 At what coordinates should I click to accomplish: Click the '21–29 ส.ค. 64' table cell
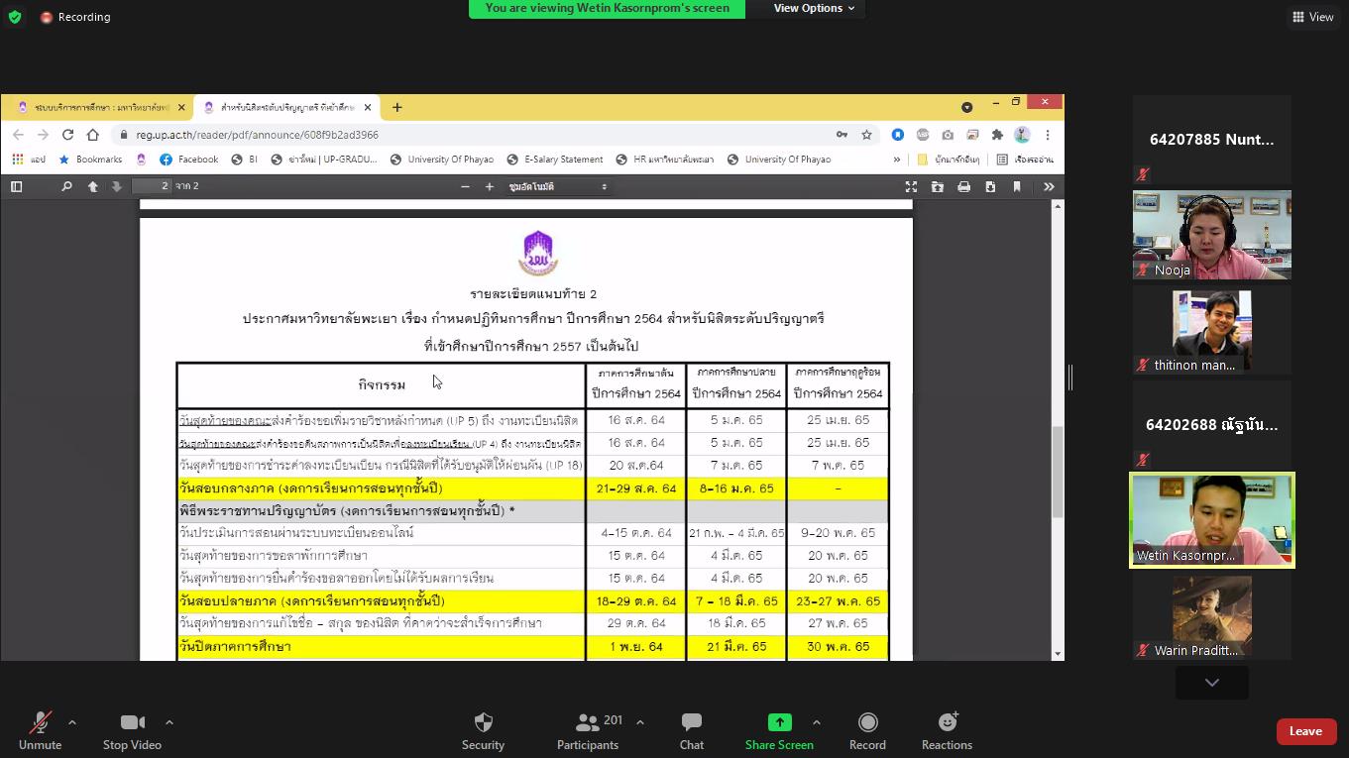[635, 488]
